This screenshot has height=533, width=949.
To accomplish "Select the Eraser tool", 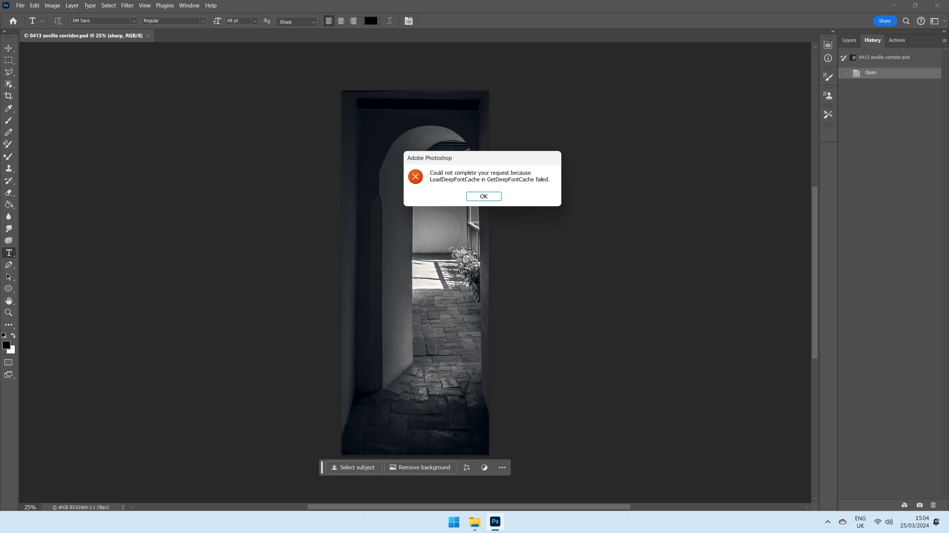I will coord(8,192).
